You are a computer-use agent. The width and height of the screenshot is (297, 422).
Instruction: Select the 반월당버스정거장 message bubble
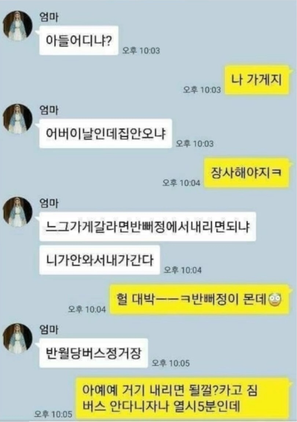[93, 353]
